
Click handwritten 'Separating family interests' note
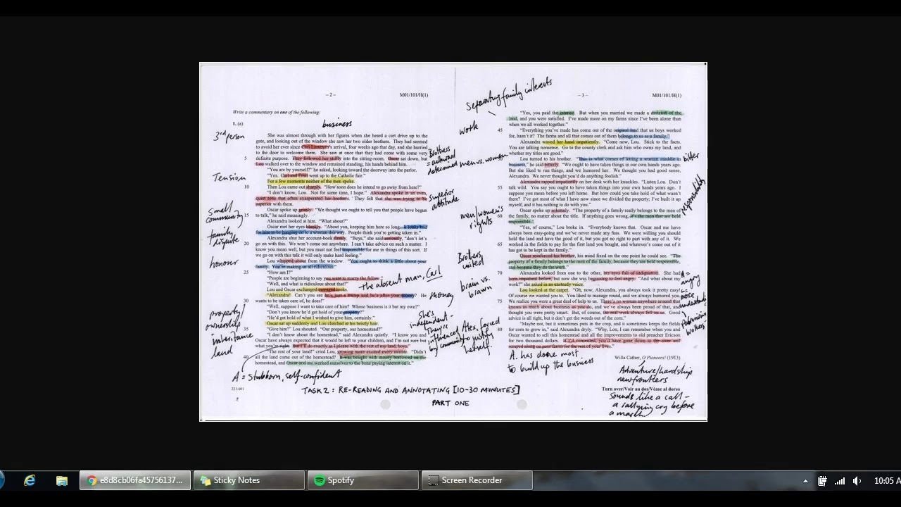click(x=509, y=94)
